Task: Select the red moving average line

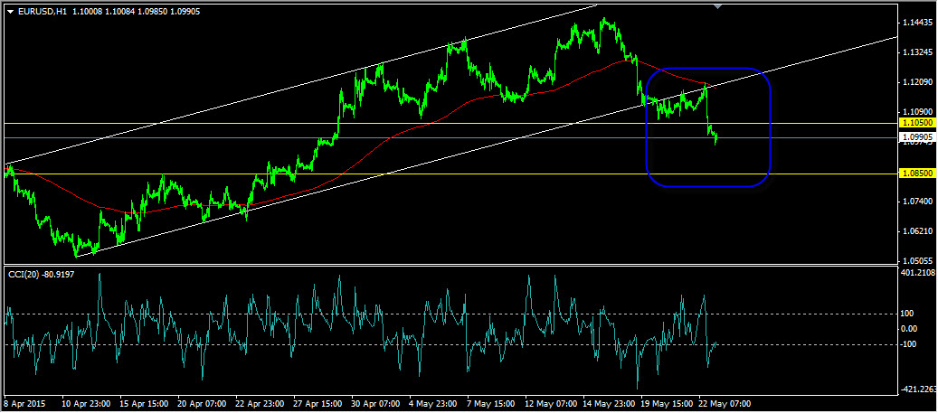Action: [359, 164]
